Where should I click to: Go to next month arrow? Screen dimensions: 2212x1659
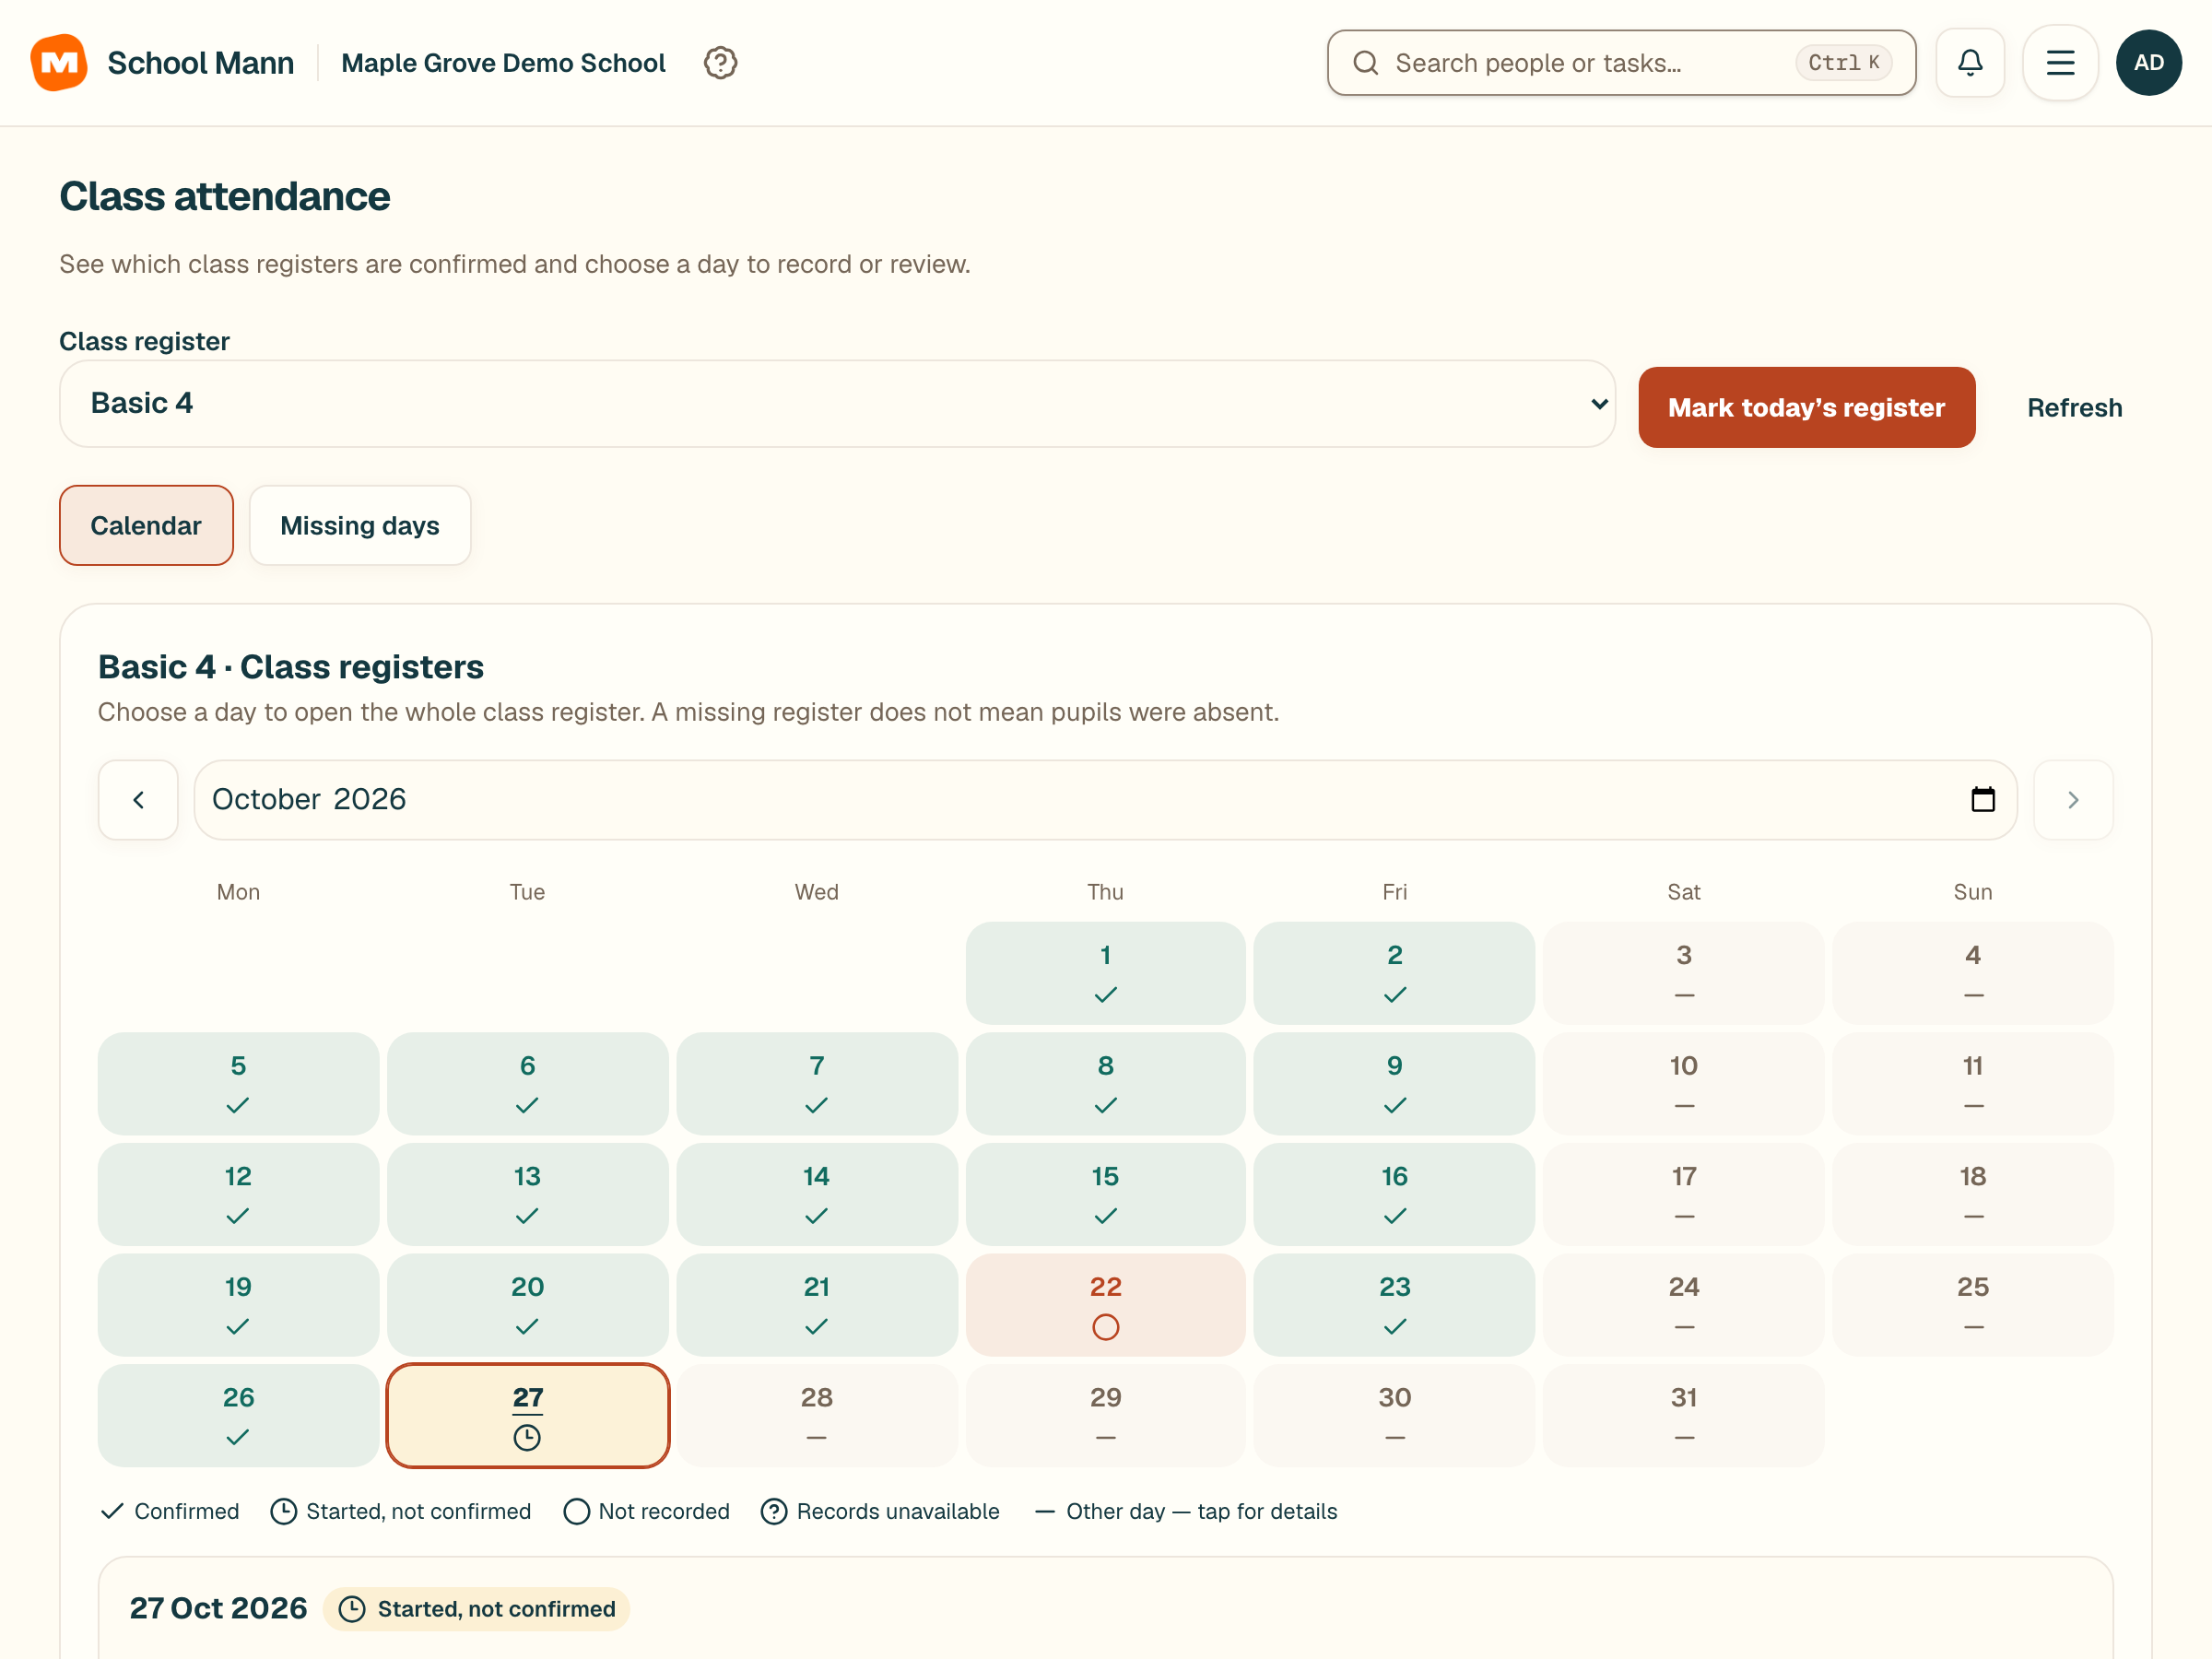(x=2073, y=800)
